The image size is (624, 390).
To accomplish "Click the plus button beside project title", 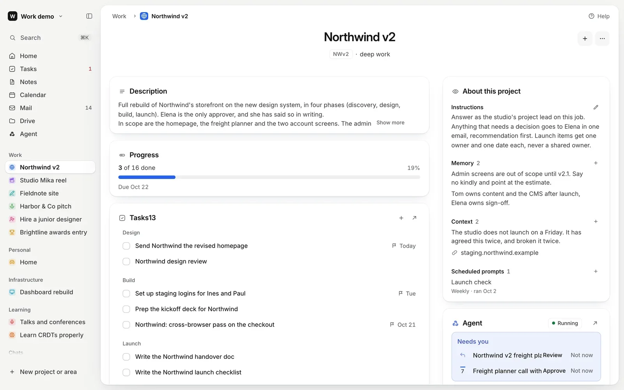I will tap(585, 38).
